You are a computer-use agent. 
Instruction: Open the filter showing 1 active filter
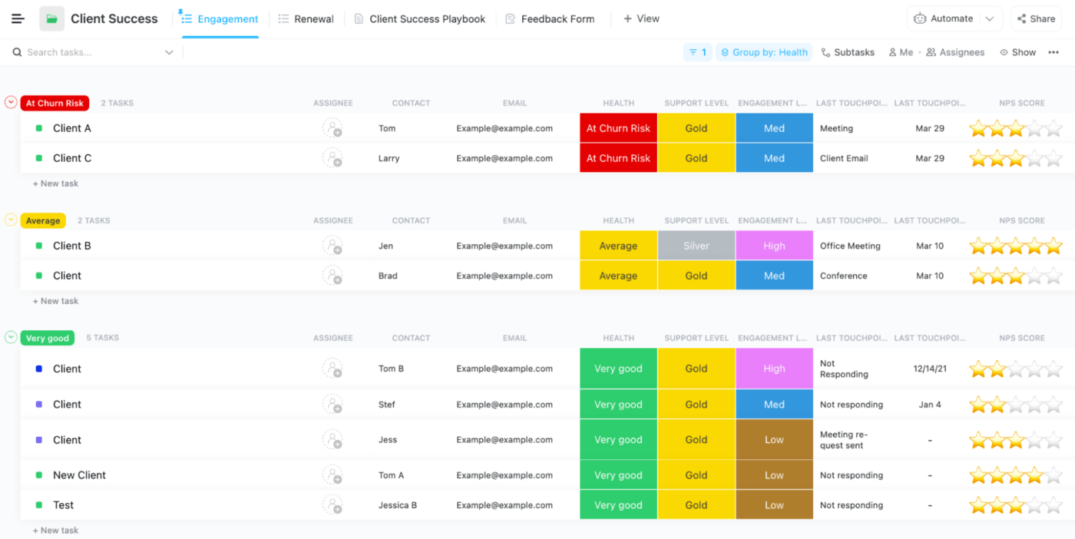pyautogui.click(x=697, y=51)
